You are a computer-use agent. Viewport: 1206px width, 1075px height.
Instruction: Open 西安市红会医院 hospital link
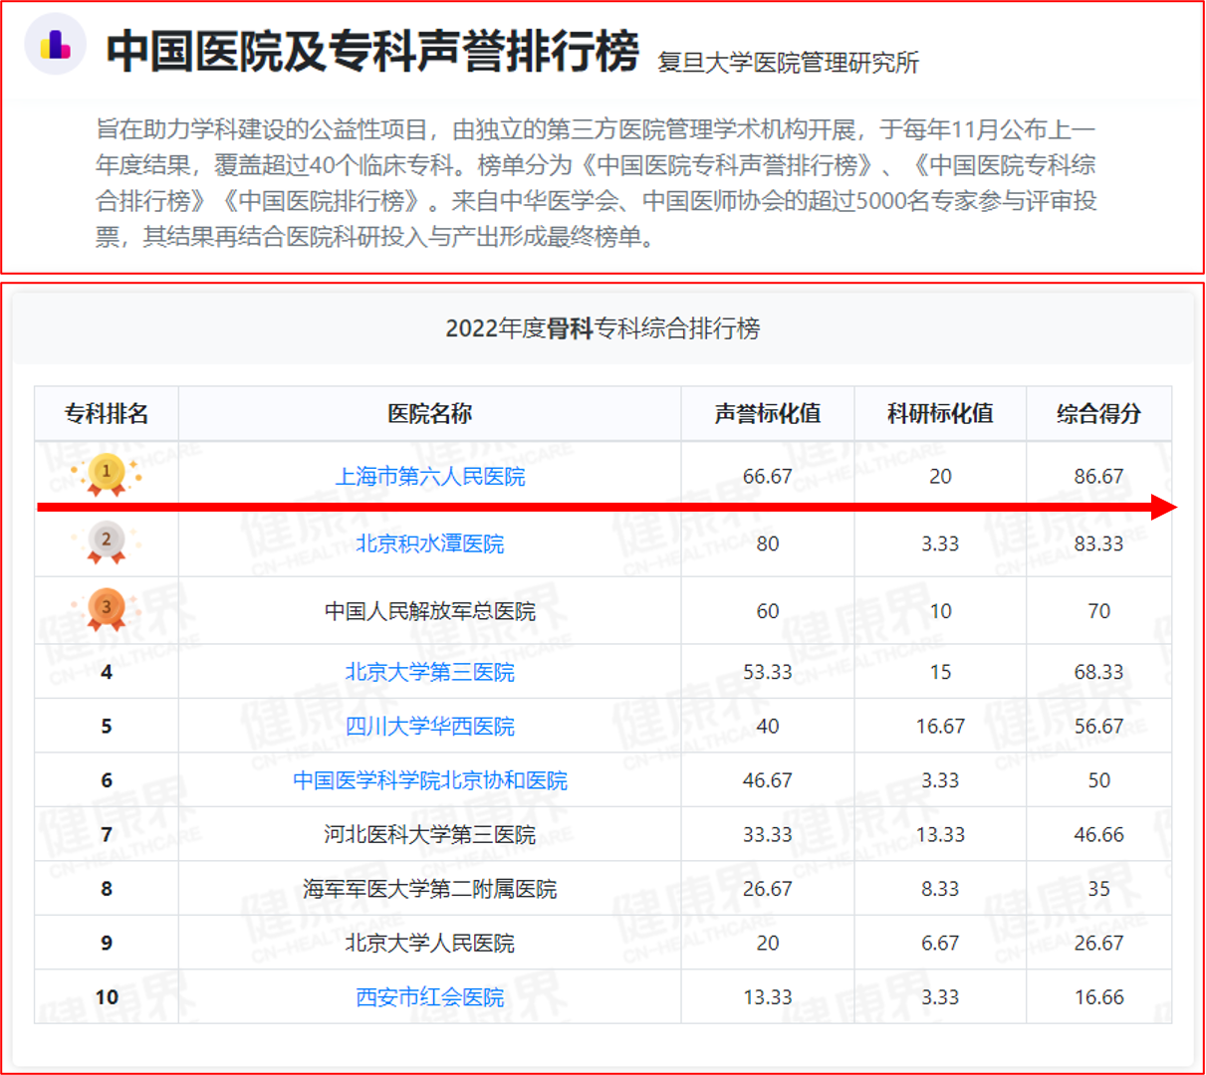pyautogui.click(x=430, y=997)
